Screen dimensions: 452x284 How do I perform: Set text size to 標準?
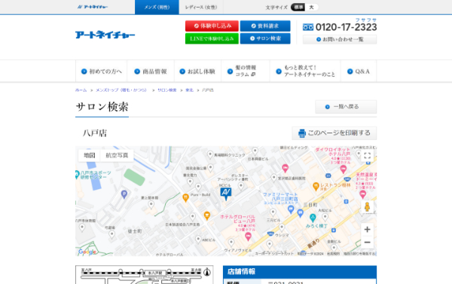click(x=298, y=8)
